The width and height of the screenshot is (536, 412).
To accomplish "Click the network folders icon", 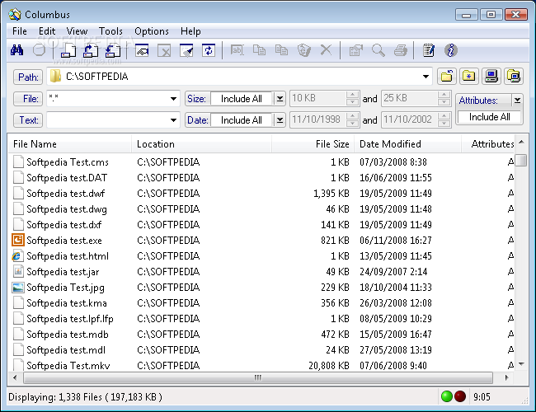I will click(514, 76).
